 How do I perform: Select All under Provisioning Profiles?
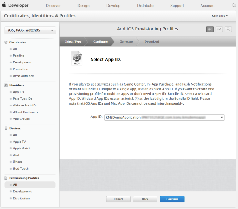pos(30,185)
